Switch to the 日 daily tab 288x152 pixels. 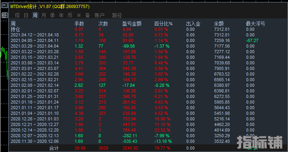pyautogui.click(x=26, y=15)
